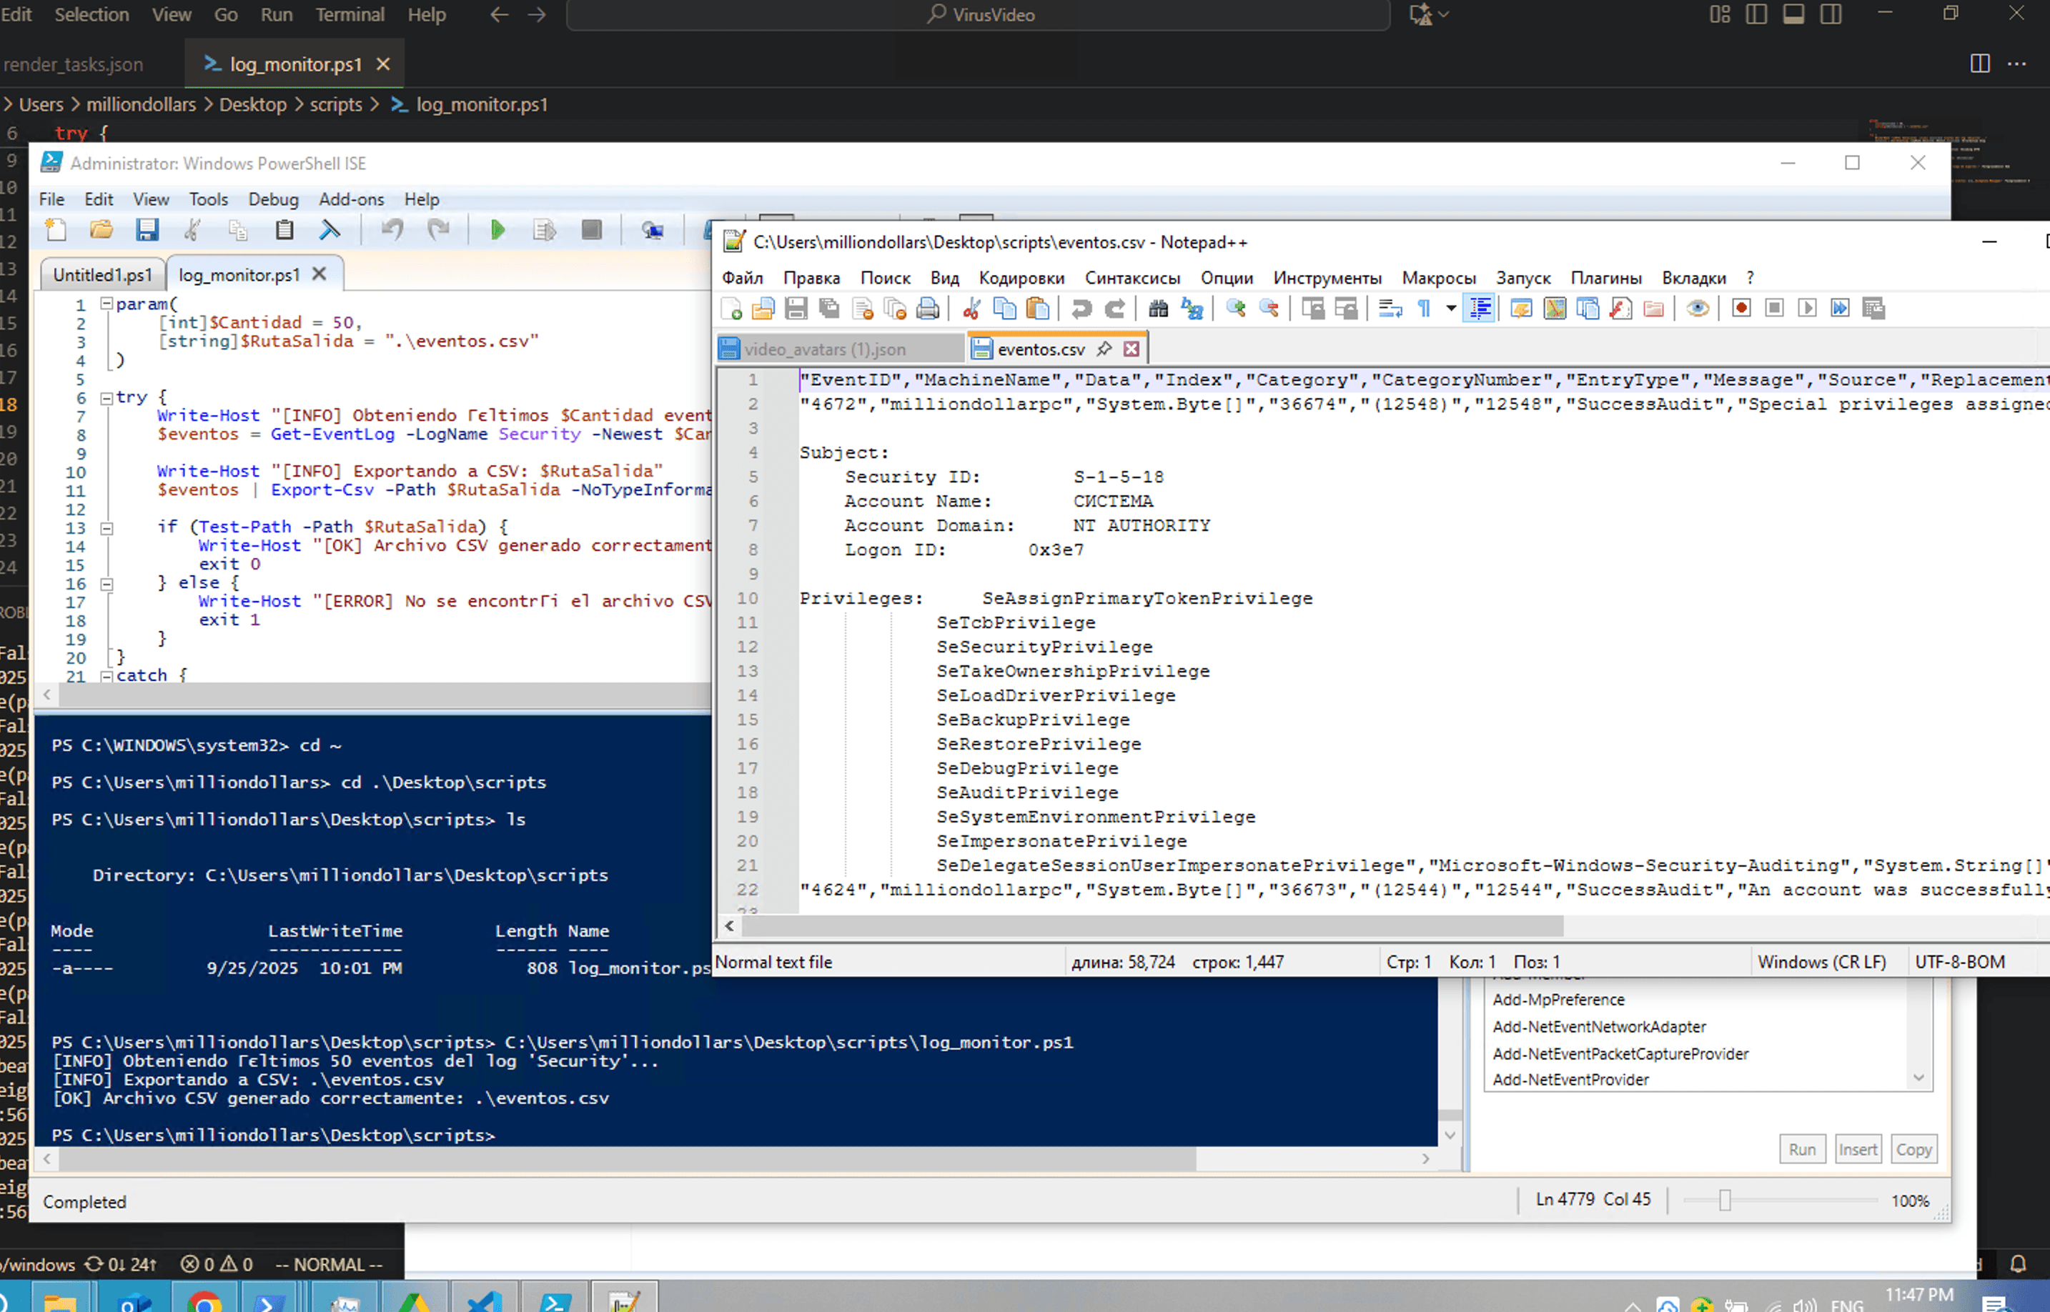
Task: Switch to the Untitled1.ps1 tab
Action: click(102, 274)
